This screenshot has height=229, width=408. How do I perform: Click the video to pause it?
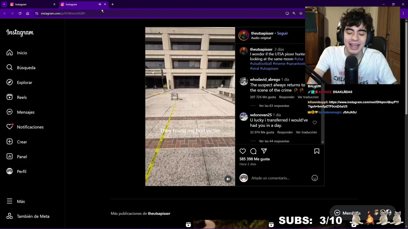[190, 107]
